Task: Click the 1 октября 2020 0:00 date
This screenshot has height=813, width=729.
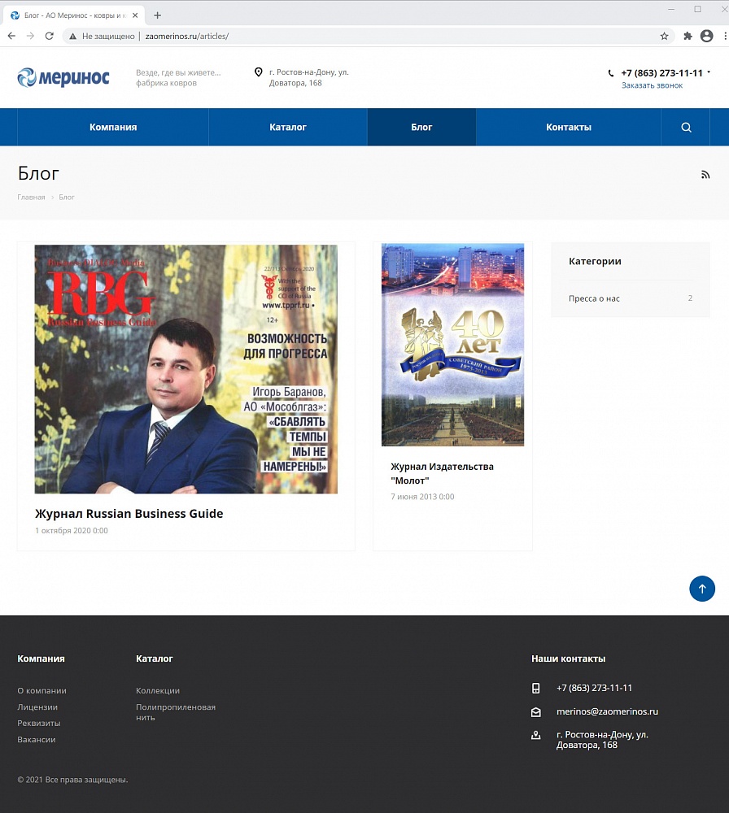Action: click(x=72, y=530)
